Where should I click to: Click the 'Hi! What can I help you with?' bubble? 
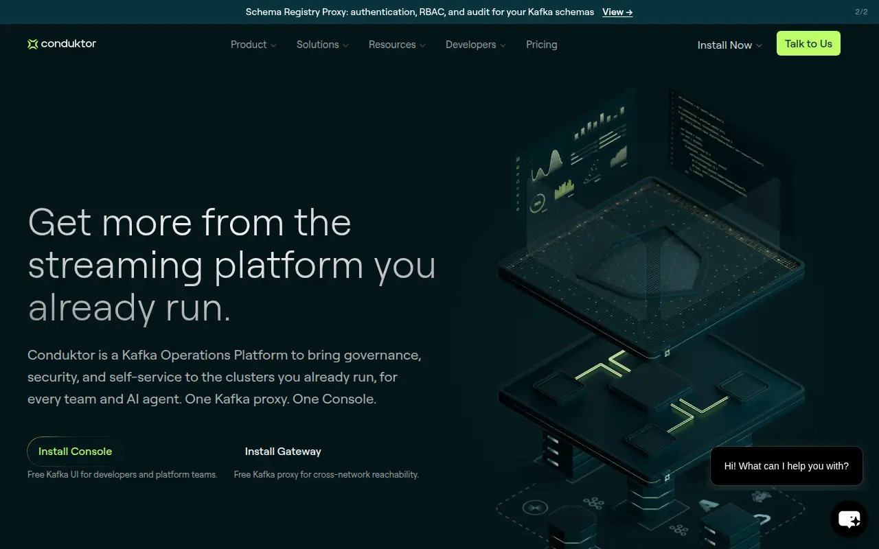pos(786,466)
